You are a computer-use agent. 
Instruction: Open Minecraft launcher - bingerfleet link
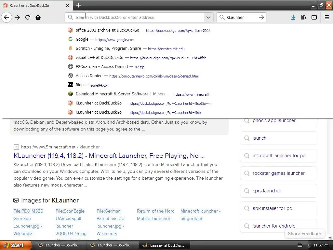[200, 215]
